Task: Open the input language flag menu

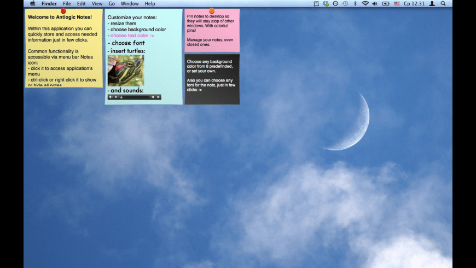Action: pos(397,4)
